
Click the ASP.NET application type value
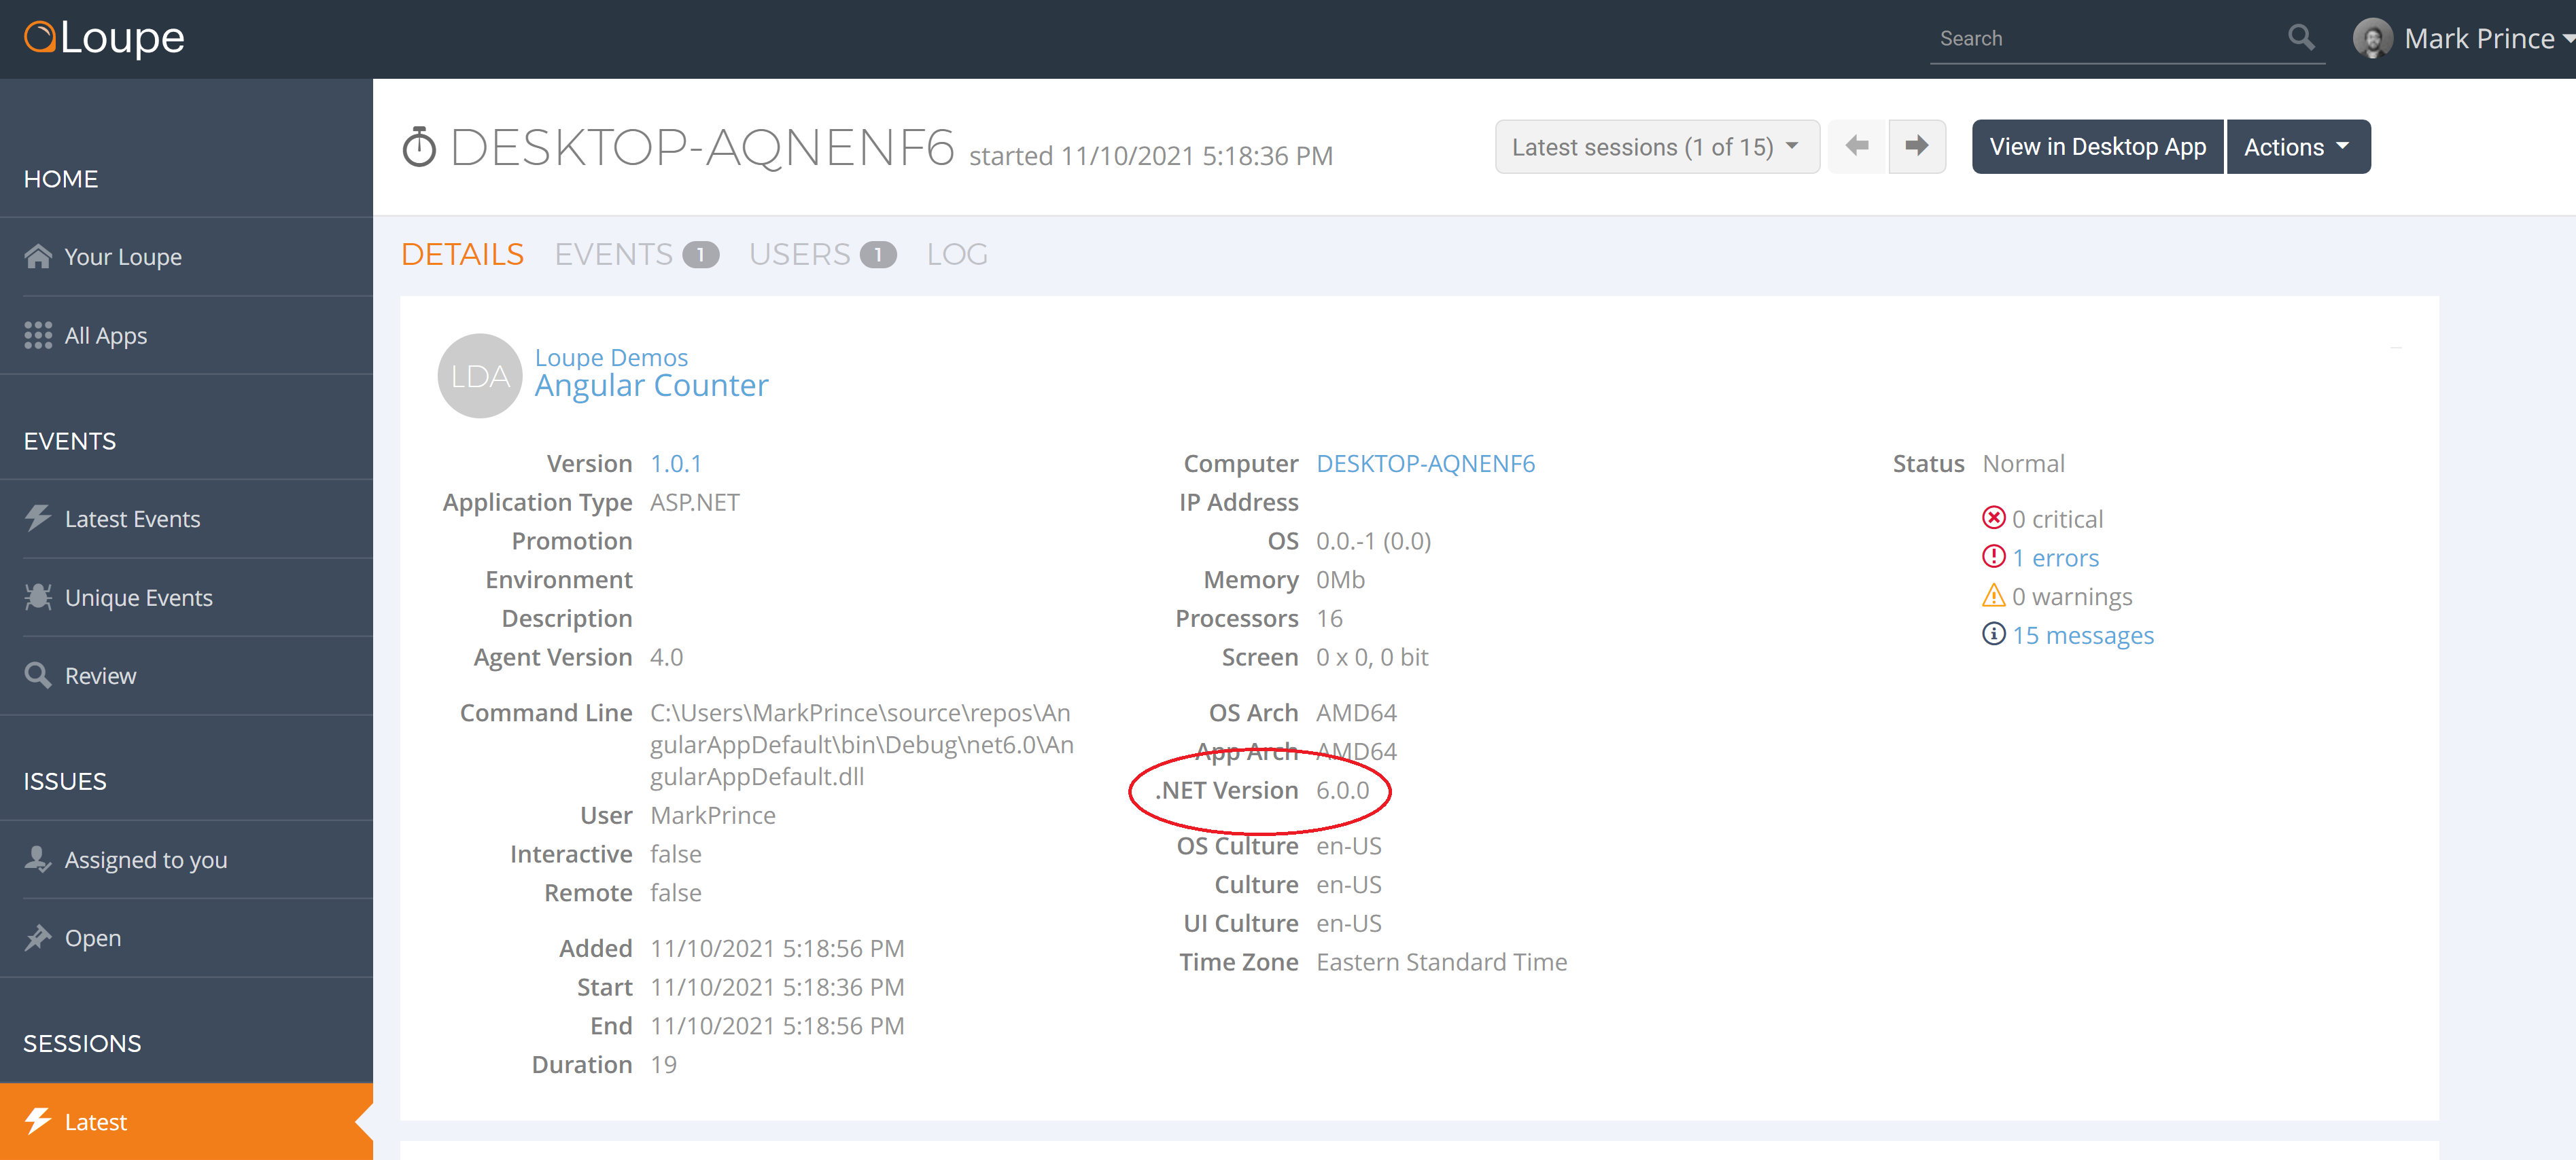click(x=695, y=503)
